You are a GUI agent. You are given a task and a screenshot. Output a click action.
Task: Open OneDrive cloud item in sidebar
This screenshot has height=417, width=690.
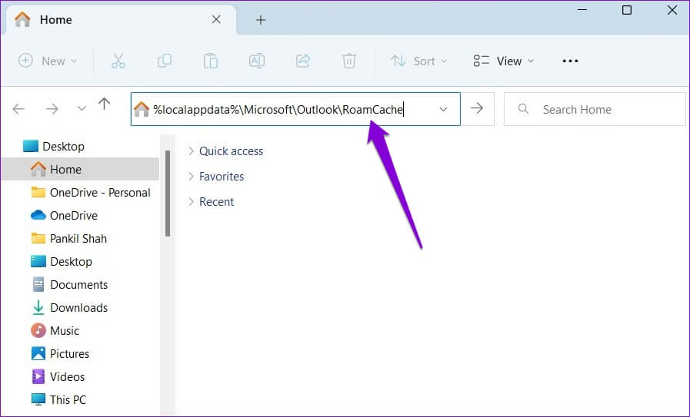(65, 215)
